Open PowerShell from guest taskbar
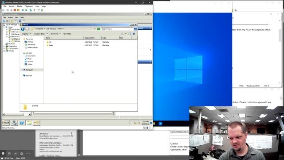284x160 pixels. [22, 123]
